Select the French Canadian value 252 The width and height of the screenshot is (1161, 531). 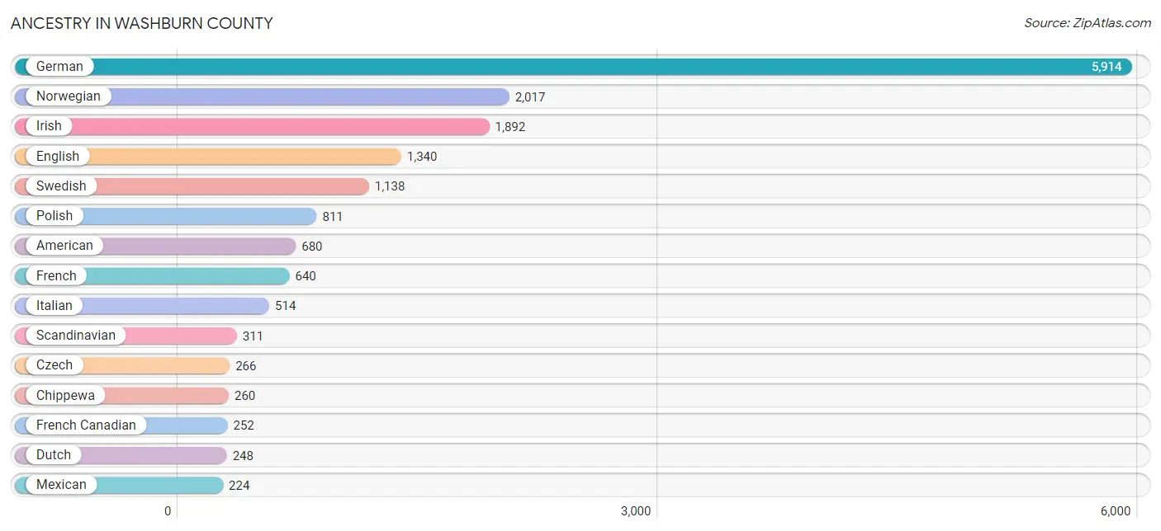244,425
